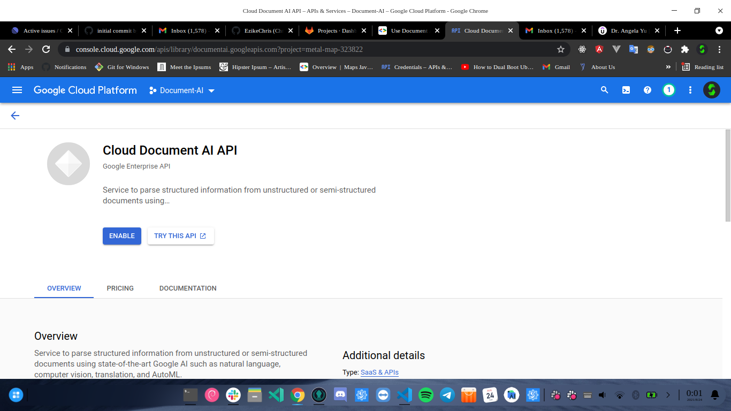Switch to the Pricing tab
731x411 pixels.
pos(120,288)
